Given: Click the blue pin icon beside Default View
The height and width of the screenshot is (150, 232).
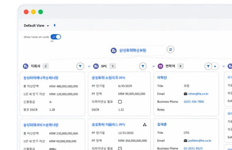Looking at the screenshot, I should (x=55, y=25).
